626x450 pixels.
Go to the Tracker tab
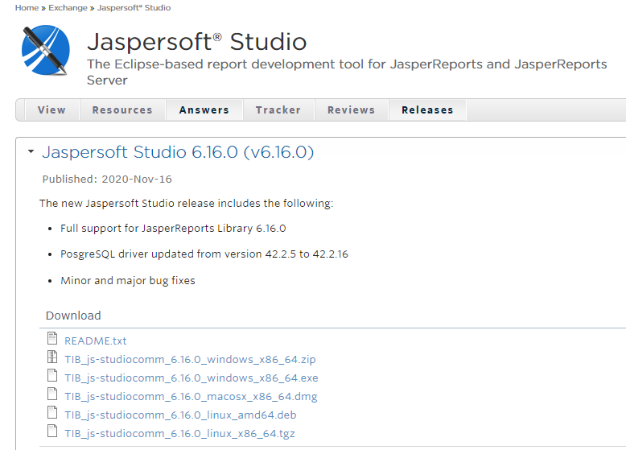[278, 109]
